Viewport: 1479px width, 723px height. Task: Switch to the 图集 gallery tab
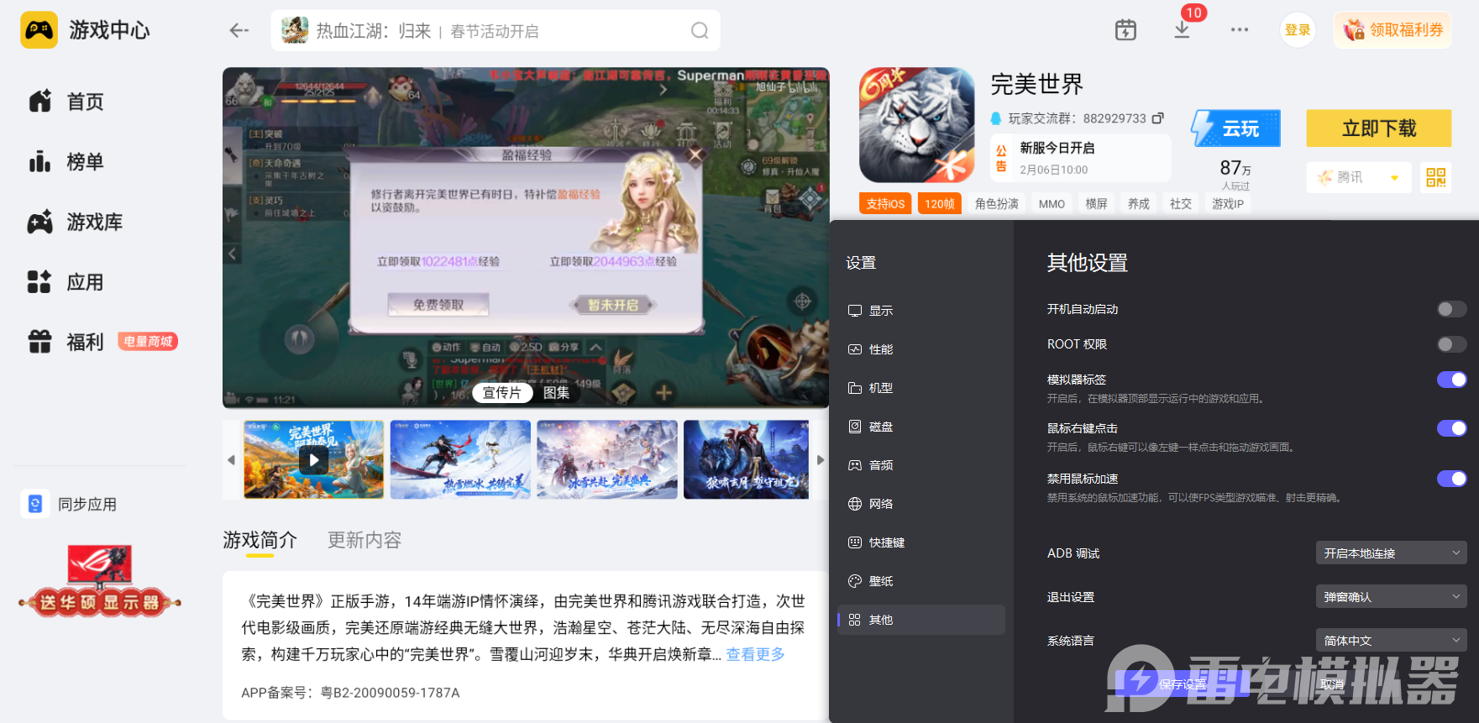coord(556,392)
